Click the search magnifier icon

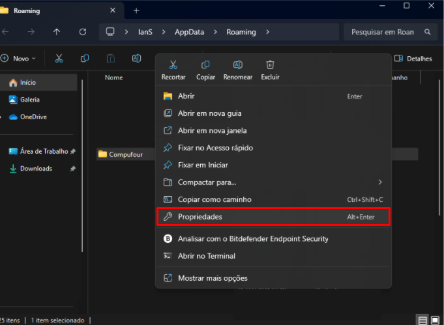(x=428, y=32)
